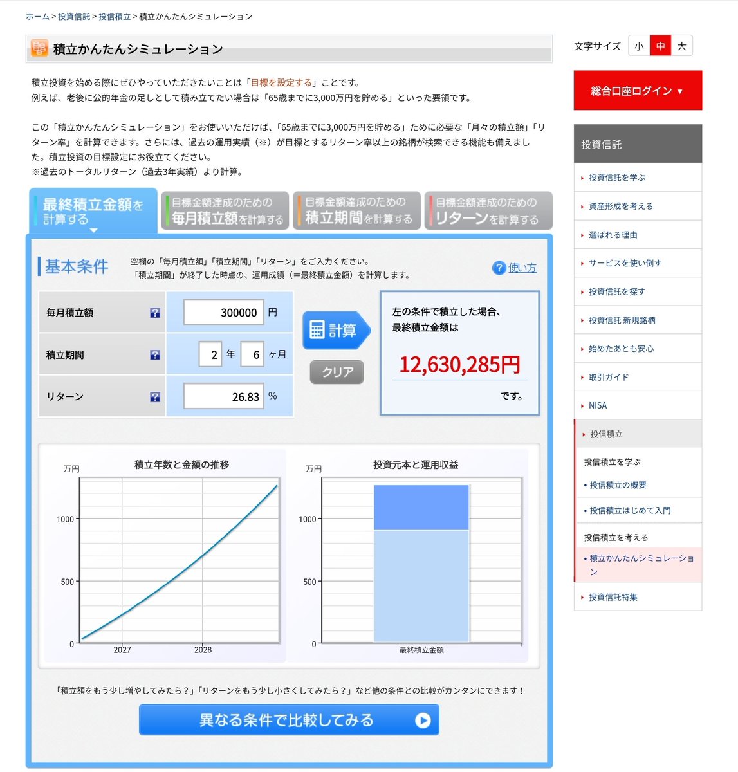This screenshot has height=772, width=738.
Task: Open 投信積立の概要 link
Action: (618, 485)
